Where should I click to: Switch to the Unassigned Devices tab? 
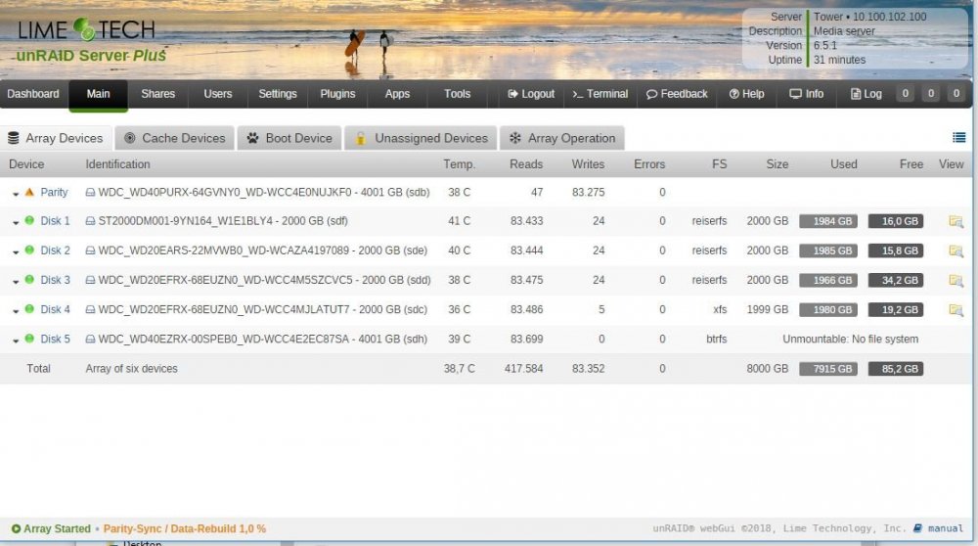click(x=421, y=138)
